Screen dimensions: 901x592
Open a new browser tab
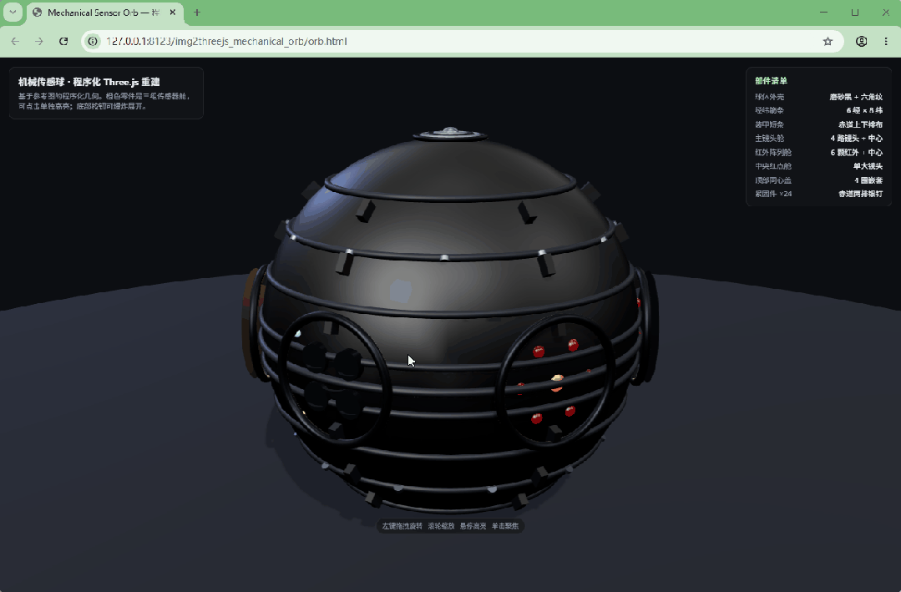click(x=196, y=13)
